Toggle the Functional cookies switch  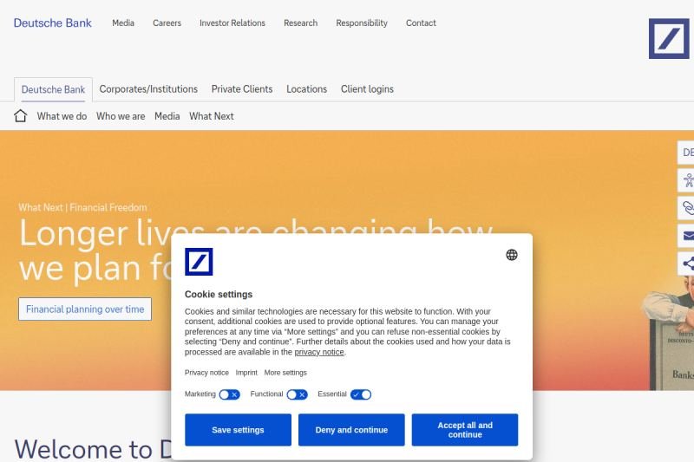pos(297,394)
